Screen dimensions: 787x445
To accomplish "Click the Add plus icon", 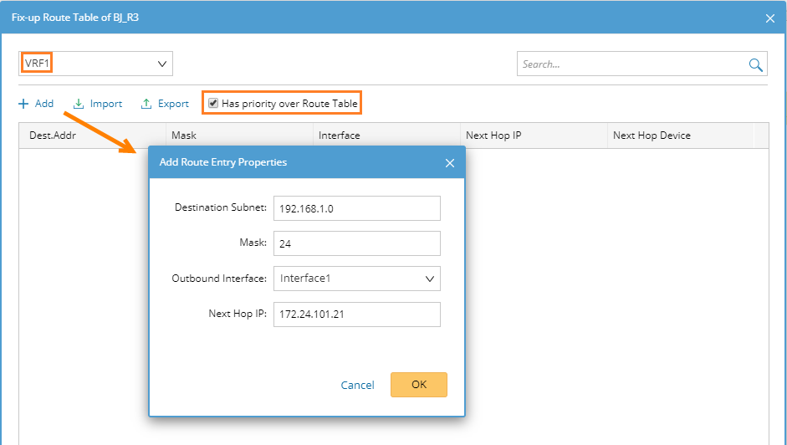I will click(x=23, y=104).
